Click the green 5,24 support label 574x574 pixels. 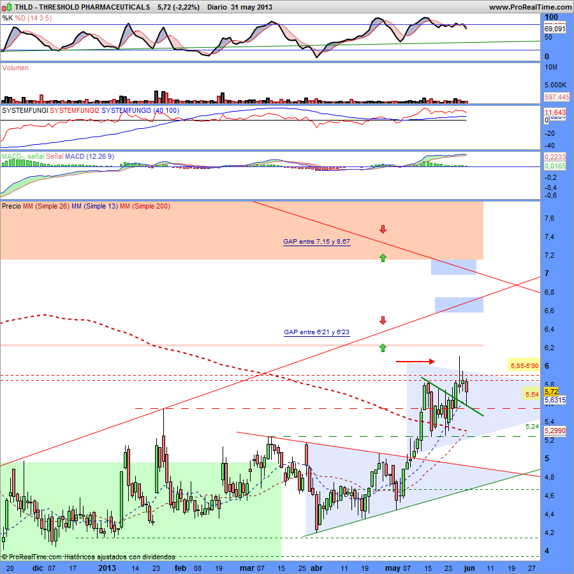point(532,427)
